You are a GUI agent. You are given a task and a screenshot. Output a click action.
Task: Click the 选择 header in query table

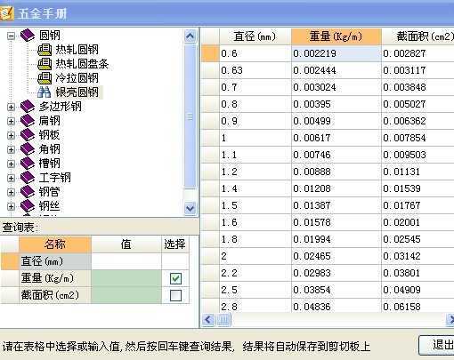tap(175, 244)
